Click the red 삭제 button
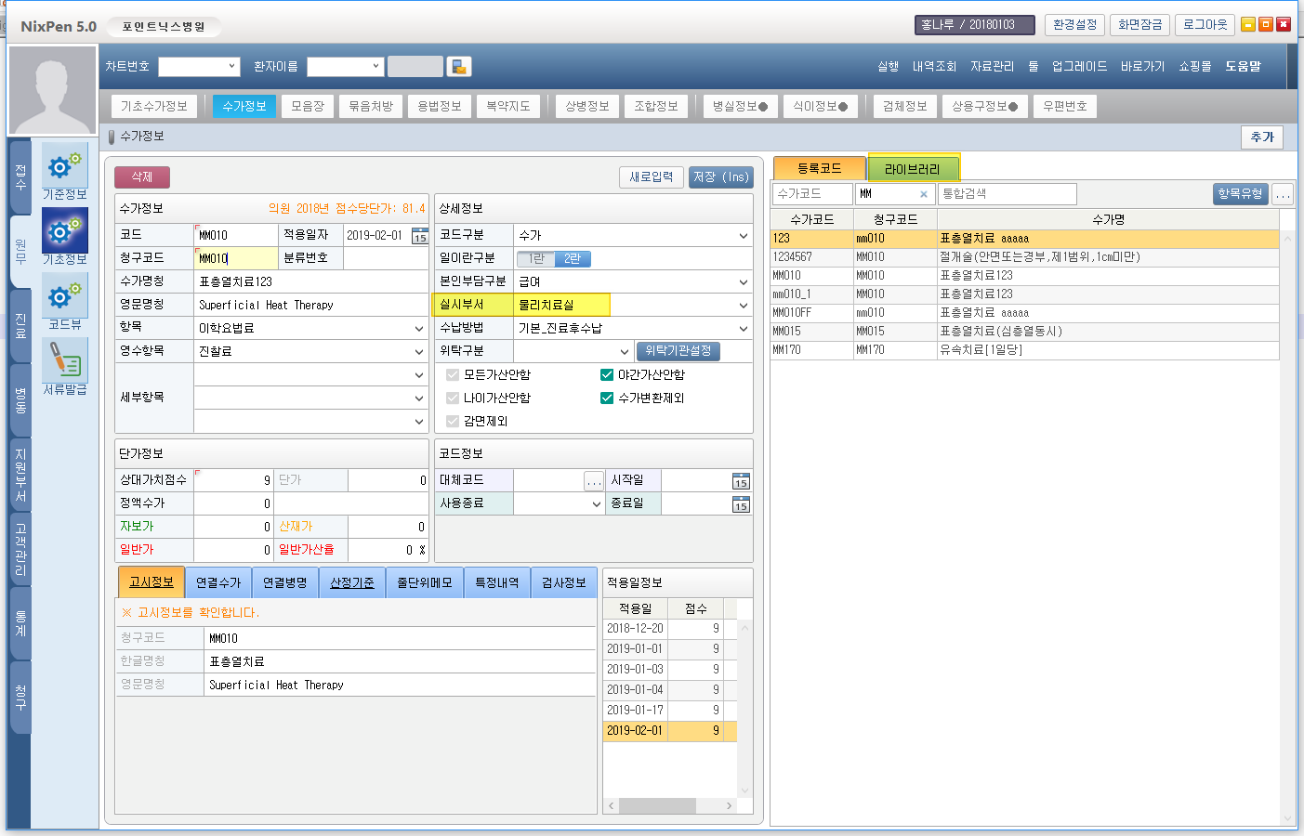Viewport: 1304px width, 836px height. 142,176
